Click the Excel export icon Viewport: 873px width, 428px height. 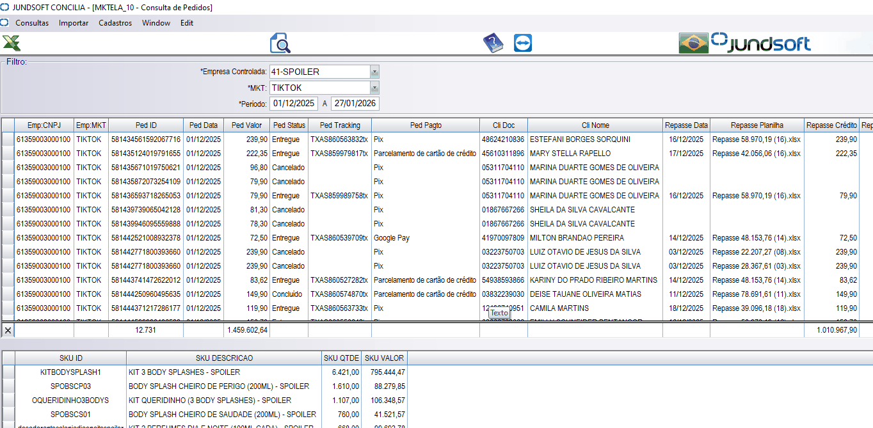12,43
